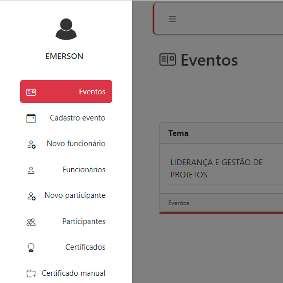283x283 pixels.
Task: Click the Eventos table footer label
Action: coord(179,203)
